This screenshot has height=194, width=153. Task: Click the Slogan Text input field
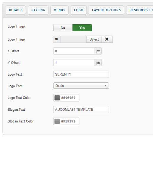click(81, 110)
